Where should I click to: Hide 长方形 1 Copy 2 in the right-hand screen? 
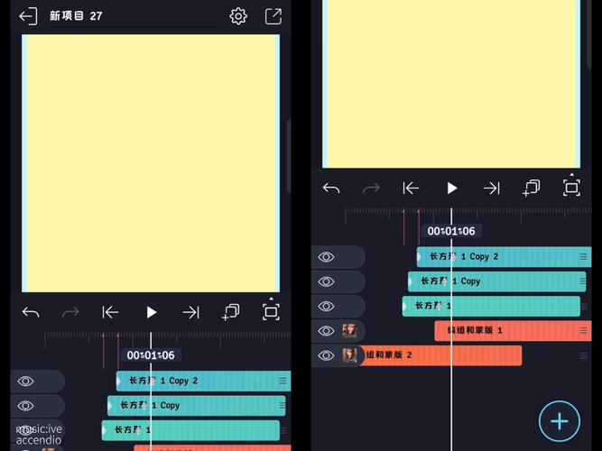pyautogui.click(x=326, y=257)
